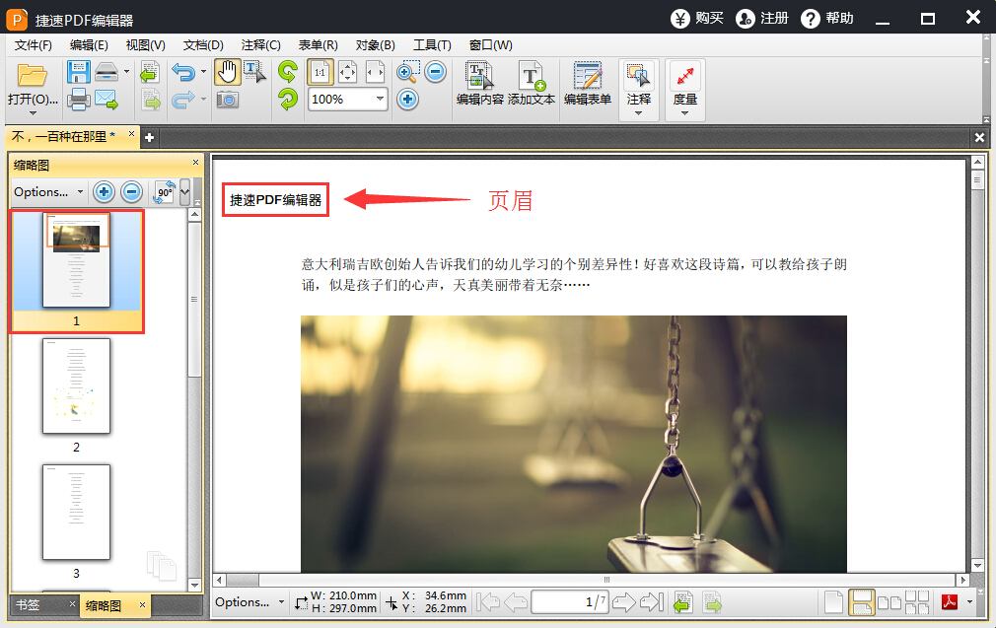Open the 对象(B) menu
This screenshot has height=628, width=996.
click(375, 45)
